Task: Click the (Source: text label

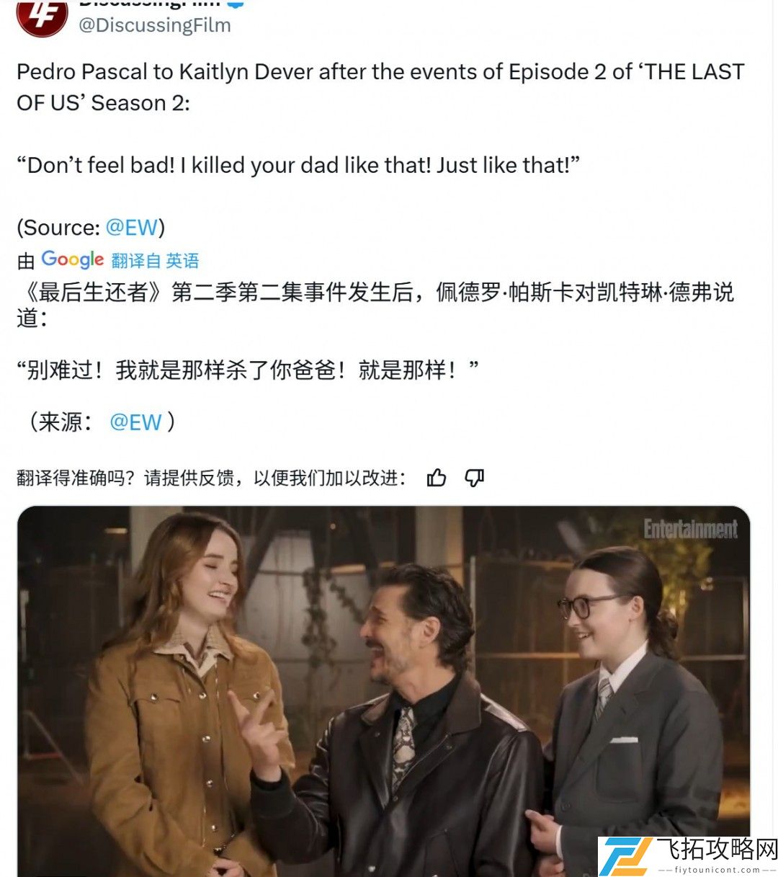Action: 59,228
